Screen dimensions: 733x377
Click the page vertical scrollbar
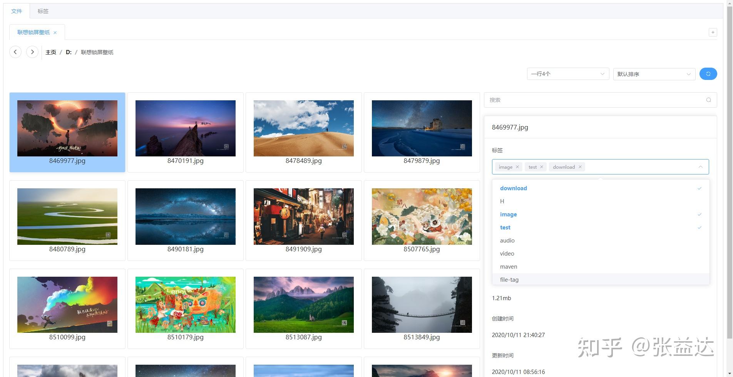[x=730, y=173]
